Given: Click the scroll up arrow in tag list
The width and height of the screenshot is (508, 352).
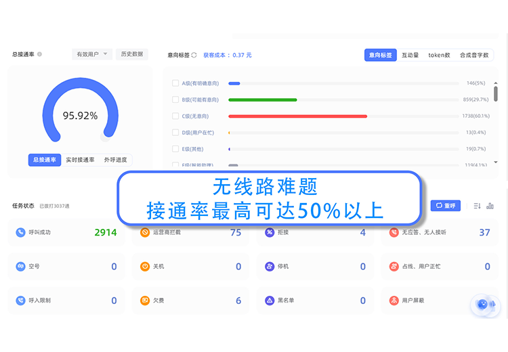Looking at the screenshot, I should click(496, 83).
